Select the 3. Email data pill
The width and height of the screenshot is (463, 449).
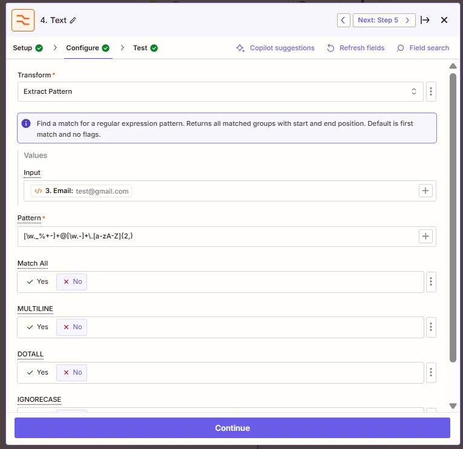[81, 191]
